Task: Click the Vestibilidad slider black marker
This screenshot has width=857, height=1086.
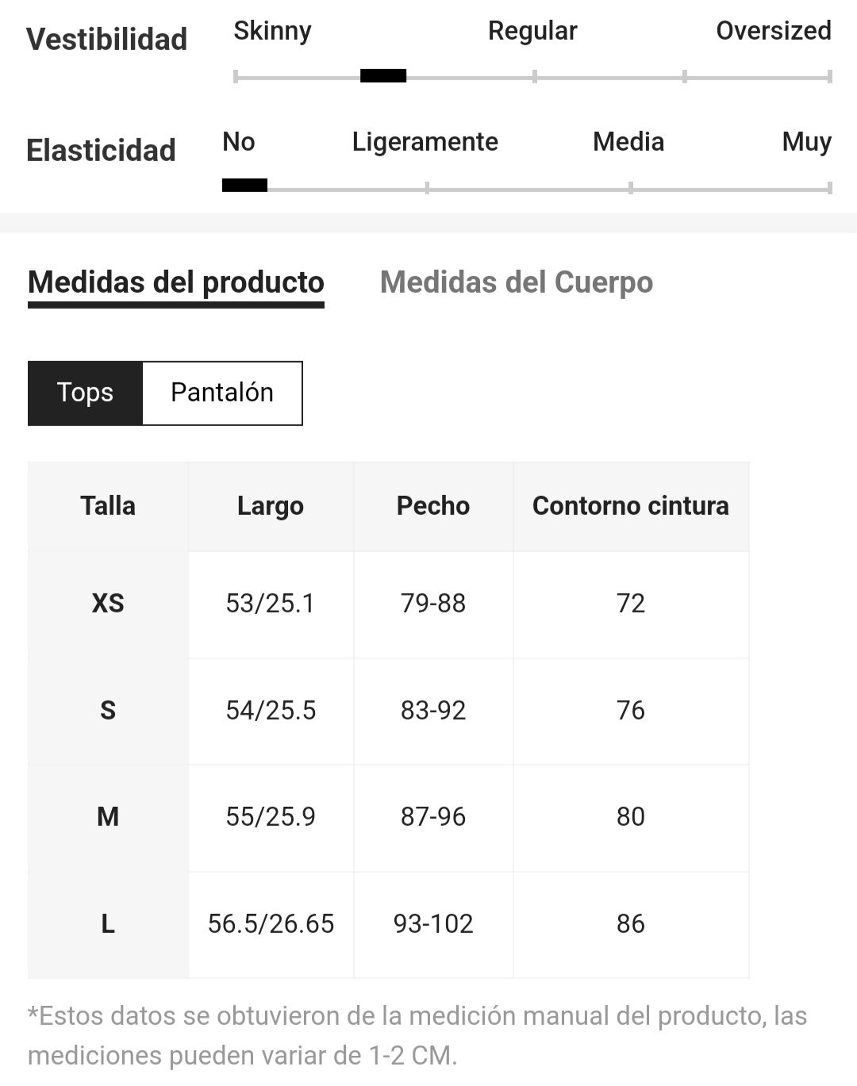Action: pyautogui.click(x=383, y=76)
